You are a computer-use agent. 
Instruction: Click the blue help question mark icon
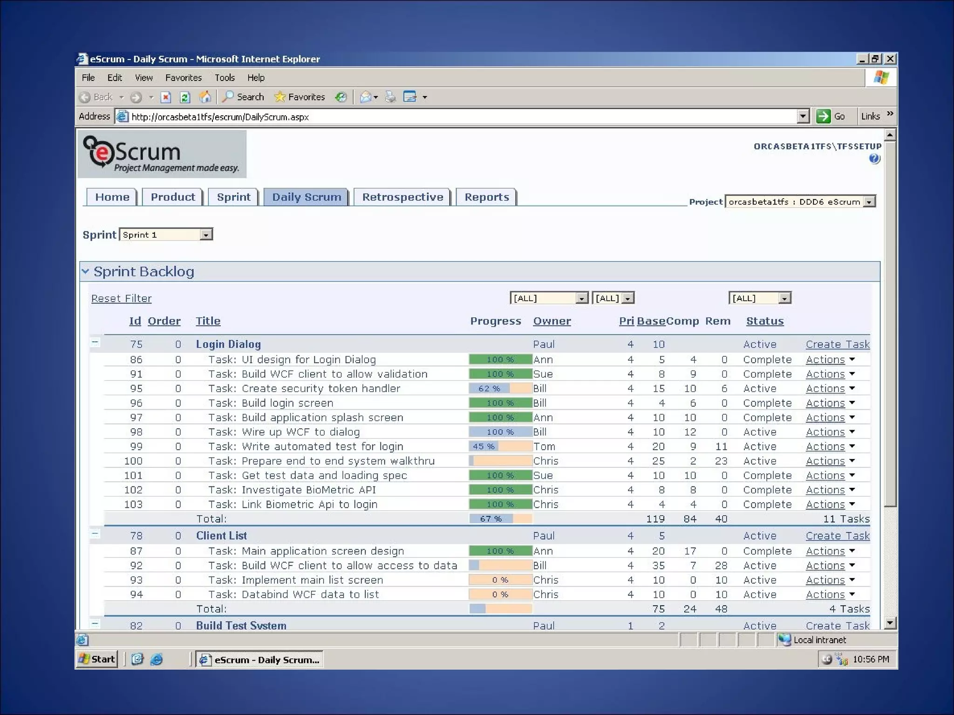point(874,159)
